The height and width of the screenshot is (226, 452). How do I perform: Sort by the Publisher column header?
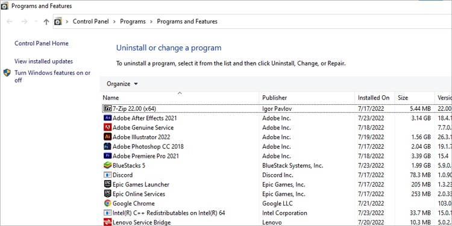[x=307, y=98]
